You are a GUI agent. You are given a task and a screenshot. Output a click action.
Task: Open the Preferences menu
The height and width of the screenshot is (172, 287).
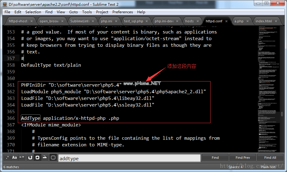122,12
